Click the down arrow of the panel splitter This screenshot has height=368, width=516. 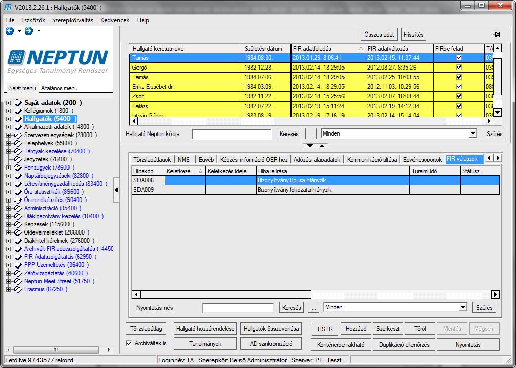pyautogui.click(x=309, y=146)
